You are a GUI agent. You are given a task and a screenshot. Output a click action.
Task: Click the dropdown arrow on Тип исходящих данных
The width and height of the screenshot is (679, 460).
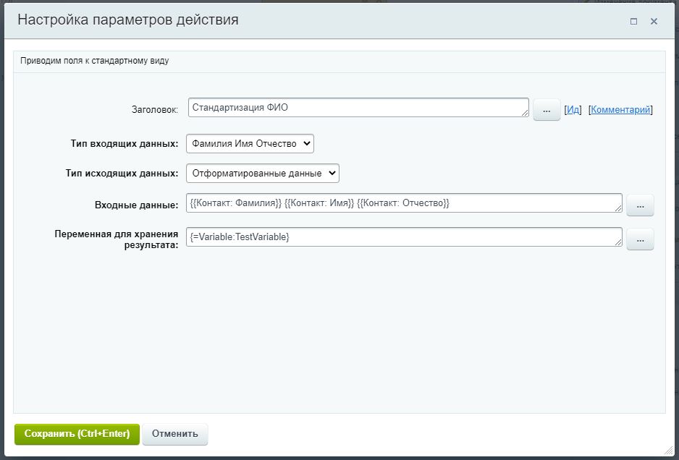click(332, 173)
